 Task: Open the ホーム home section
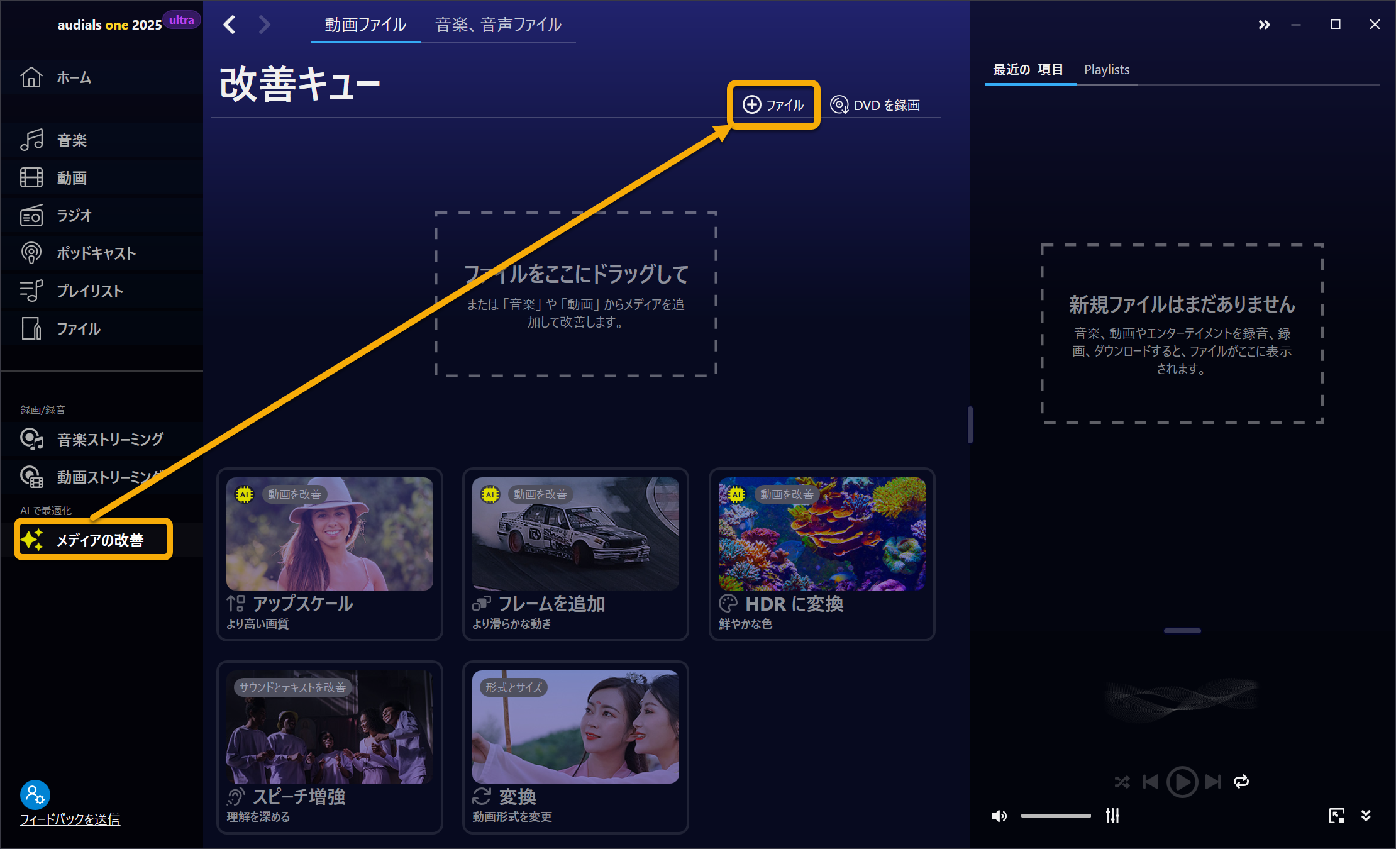[x=102, y=77]
